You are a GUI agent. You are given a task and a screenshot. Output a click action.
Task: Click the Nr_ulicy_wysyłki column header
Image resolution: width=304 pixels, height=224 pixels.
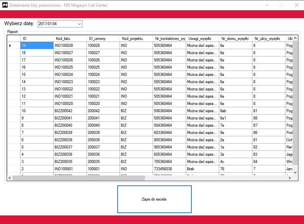[x=269, y=38]
